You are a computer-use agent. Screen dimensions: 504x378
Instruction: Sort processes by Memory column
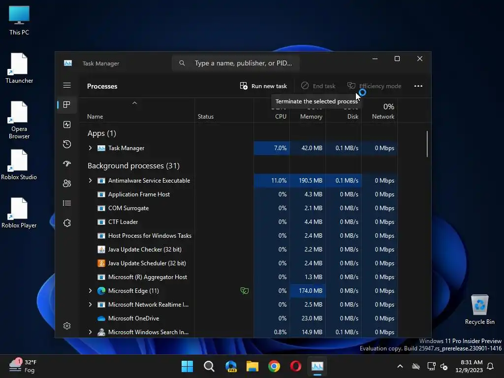[311, 117]
